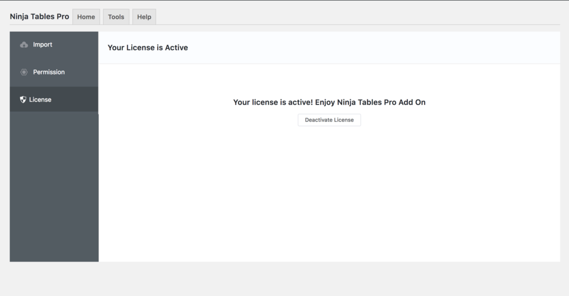The width and height of the screenshot is (569, 296).
Task: Click the Ninja Tables Pro title
Action: pyautogui.click(x=39, y=17)
